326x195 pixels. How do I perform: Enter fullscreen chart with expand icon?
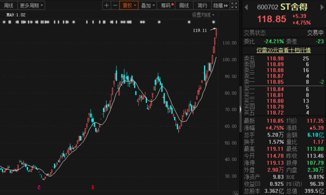coord(234,5)
